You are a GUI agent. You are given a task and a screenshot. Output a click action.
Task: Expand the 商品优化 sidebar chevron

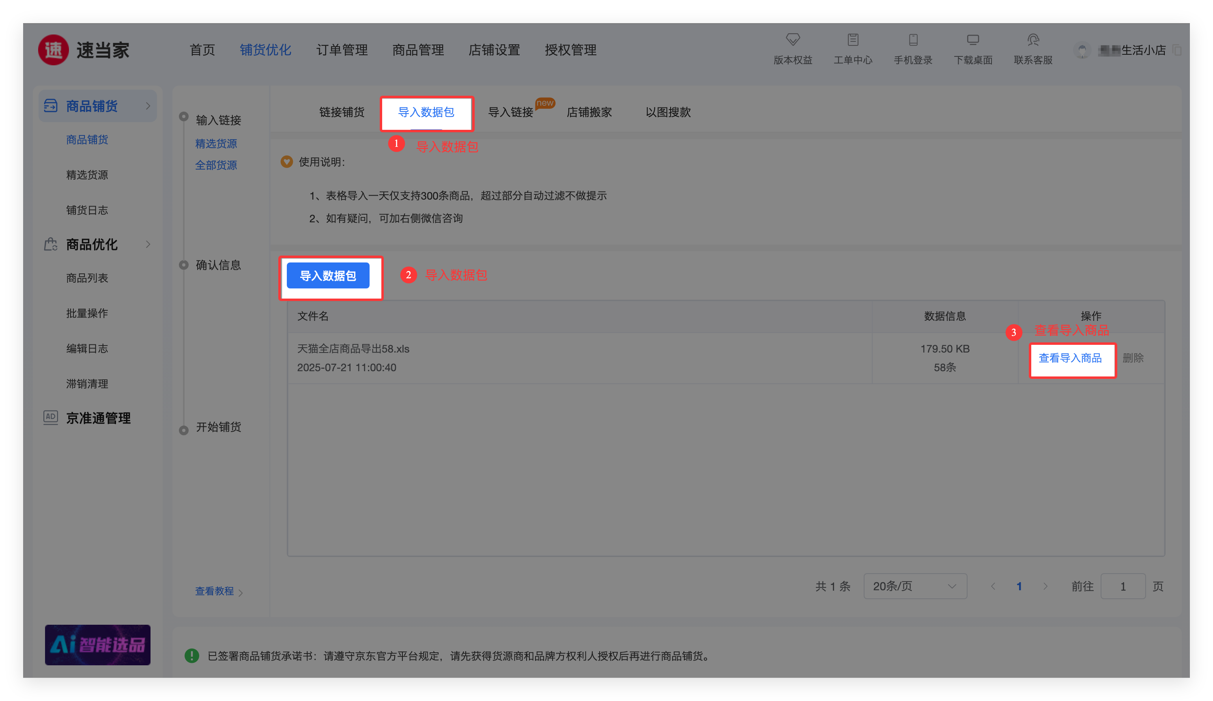coord(148,245)
